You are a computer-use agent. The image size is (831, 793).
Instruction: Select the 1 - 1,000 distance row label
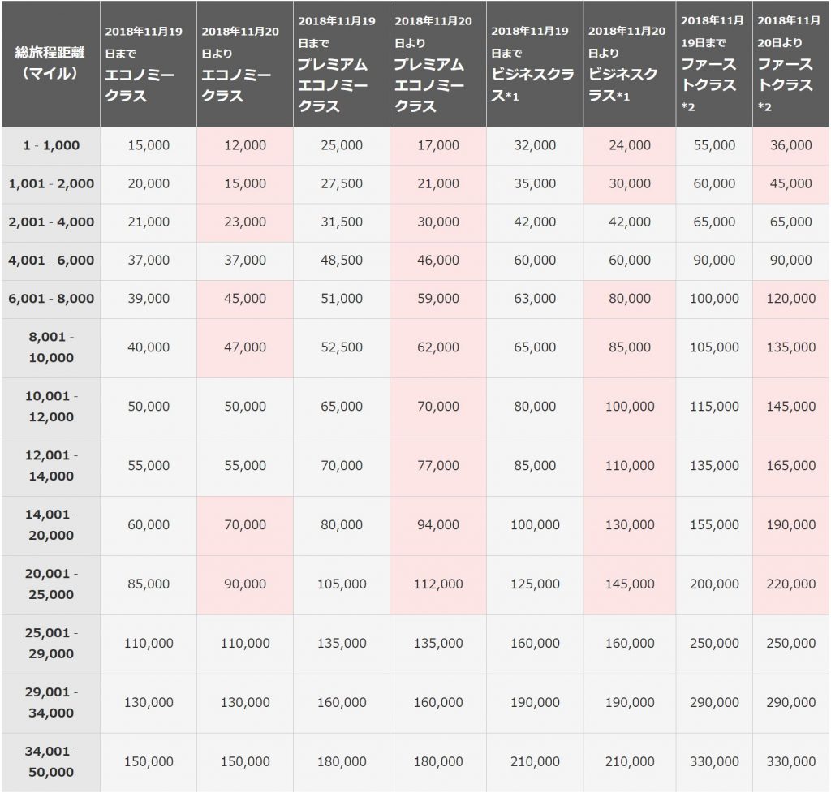click(51, 146)
